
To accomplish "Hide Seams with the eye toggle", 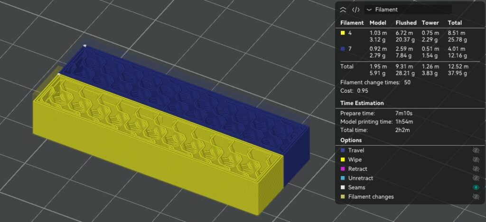I will (476, 187).
